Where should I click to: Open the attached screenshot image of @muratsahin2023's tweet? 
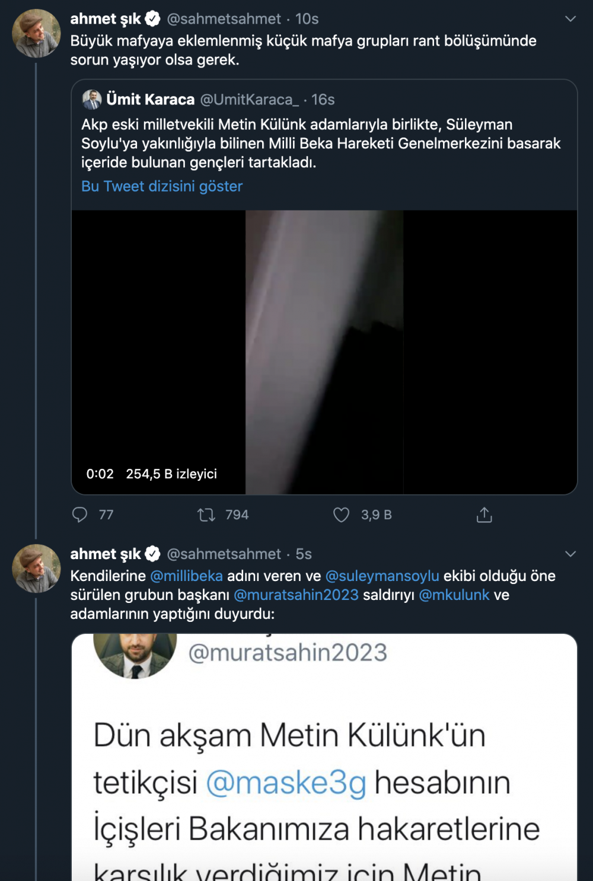pyautogui.click(x=324, y=757)
